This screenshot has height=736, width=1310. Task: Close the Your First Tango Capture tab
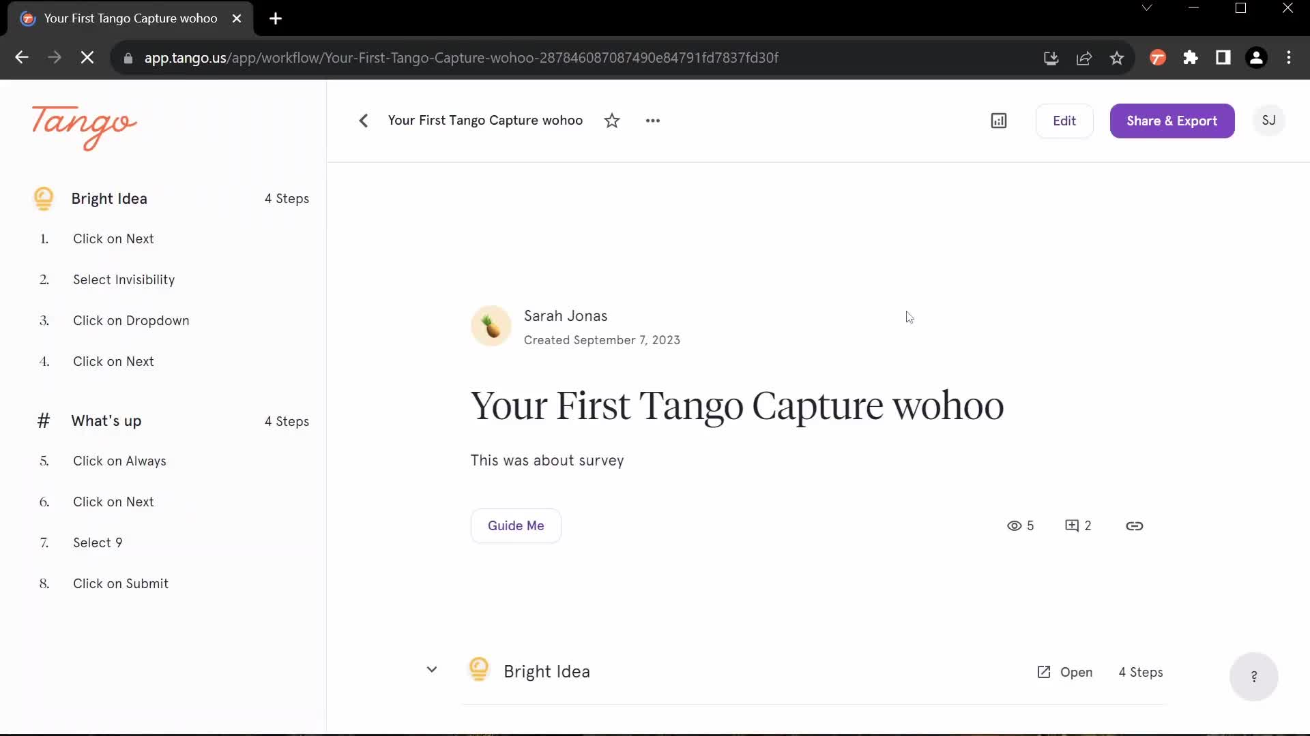click(237, 18)
